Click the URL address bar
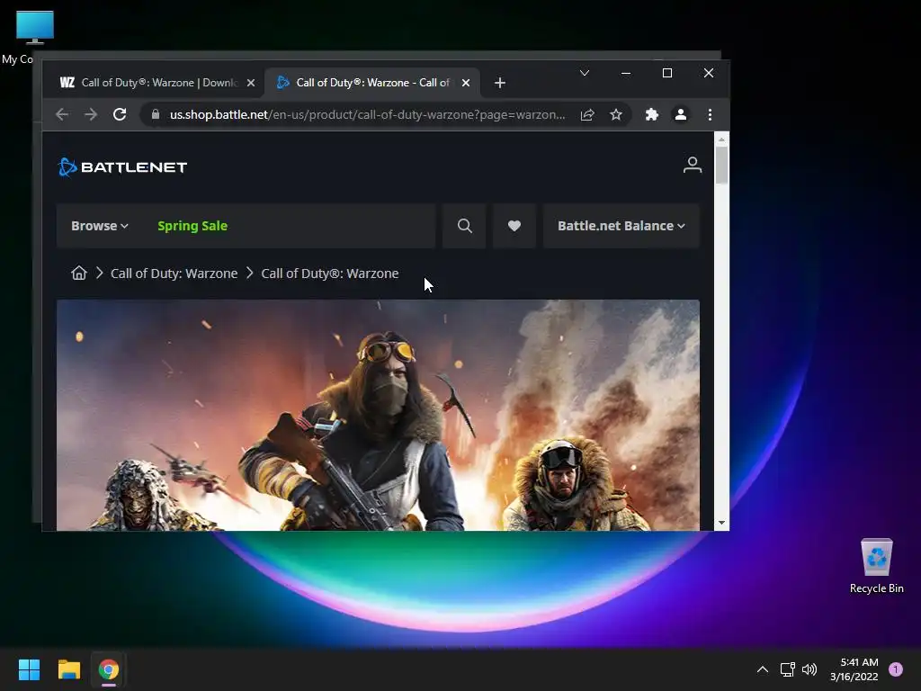Image resolution: width=921 pixels, height=691 pixels. pyautogui.click(x=367, y=114)
